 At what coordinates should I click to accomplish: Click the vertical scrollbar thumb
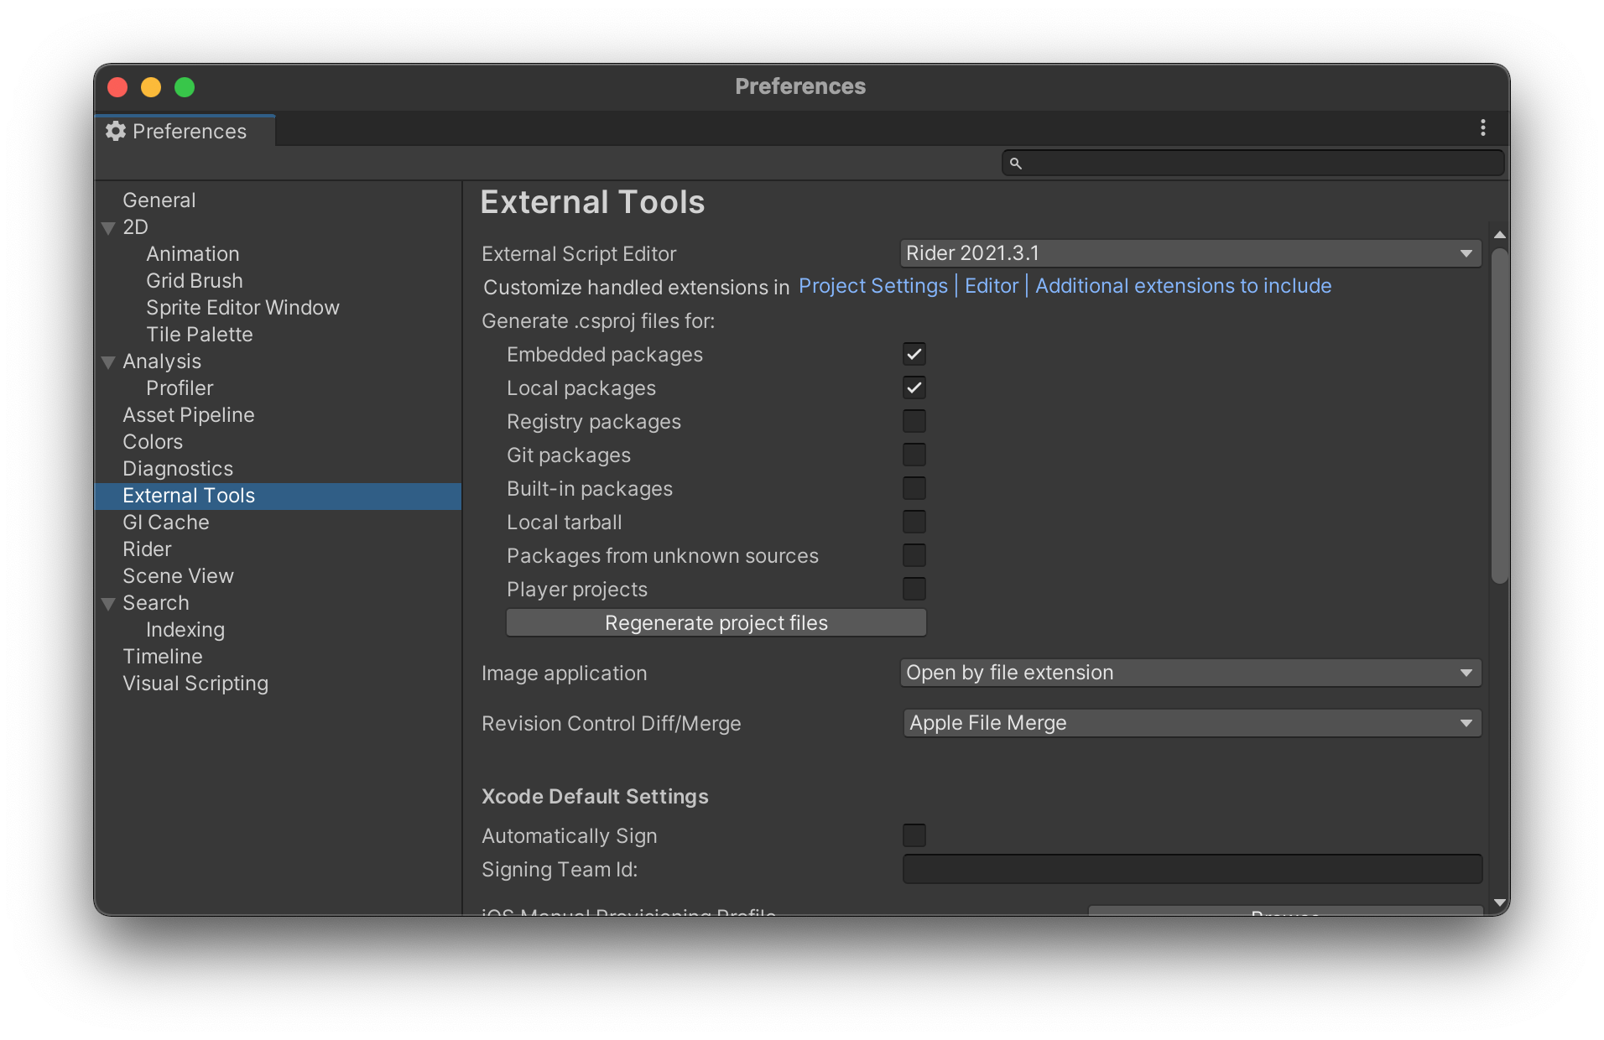[1499, 415]
